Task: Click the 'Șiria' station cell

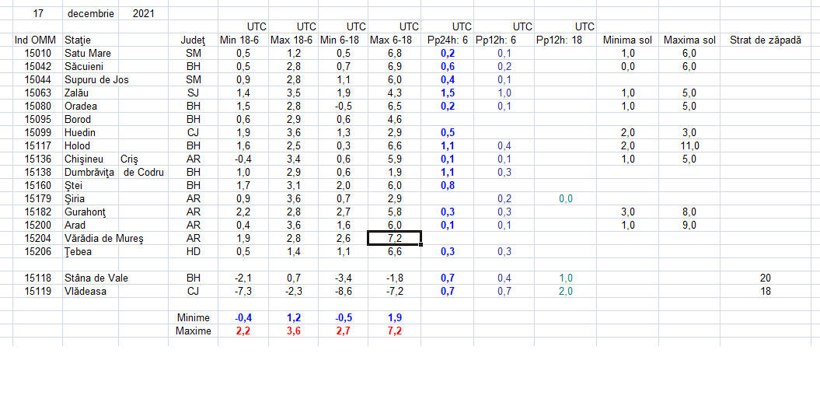Action: [x=90, y=199]
